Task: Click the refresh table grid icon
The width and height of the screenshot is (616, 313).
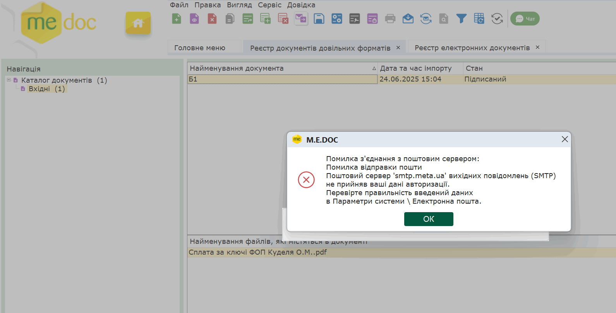Action: pyautogui.click(x=479, y=19)
